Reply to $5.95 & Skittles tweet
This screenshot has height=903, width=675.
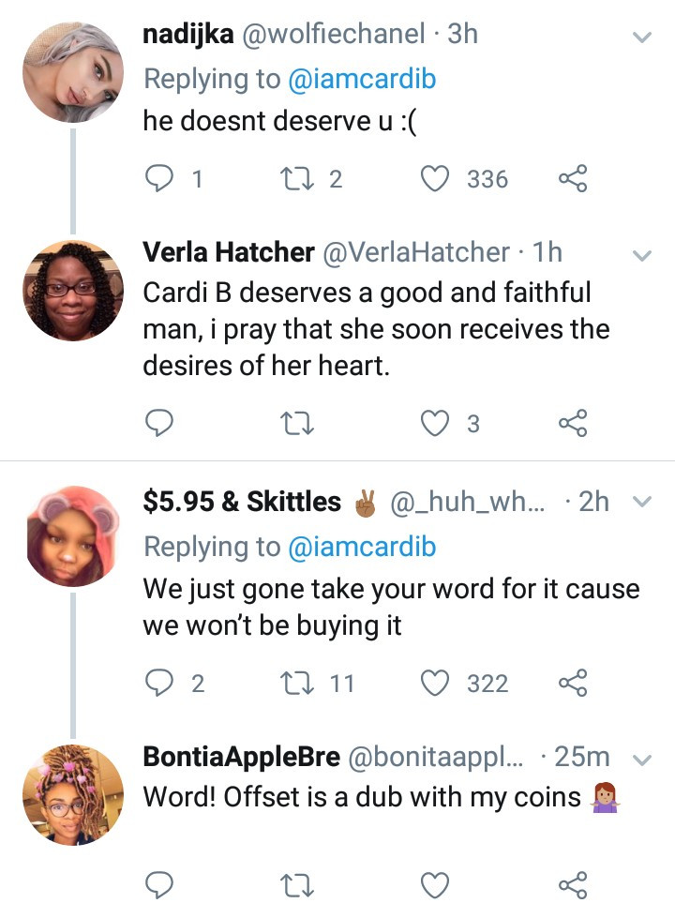(x=160, y=684)
